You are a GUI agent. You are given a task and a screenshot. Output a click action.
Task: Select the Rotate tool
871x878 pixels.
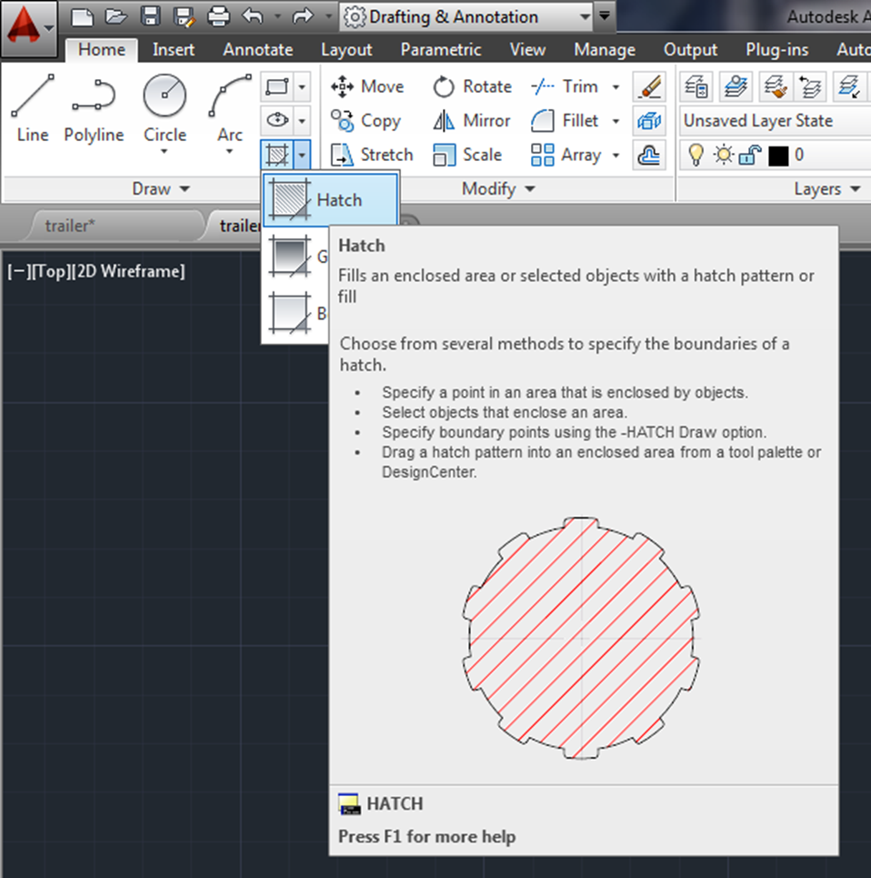click(472, 86)
